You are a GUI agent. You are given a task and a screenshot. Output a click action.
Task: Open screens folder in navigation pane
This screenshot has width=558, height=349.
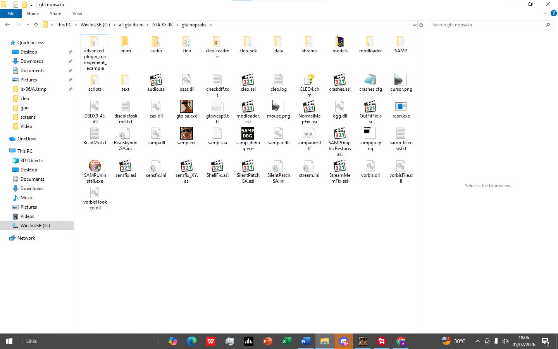tap(28, 117)
